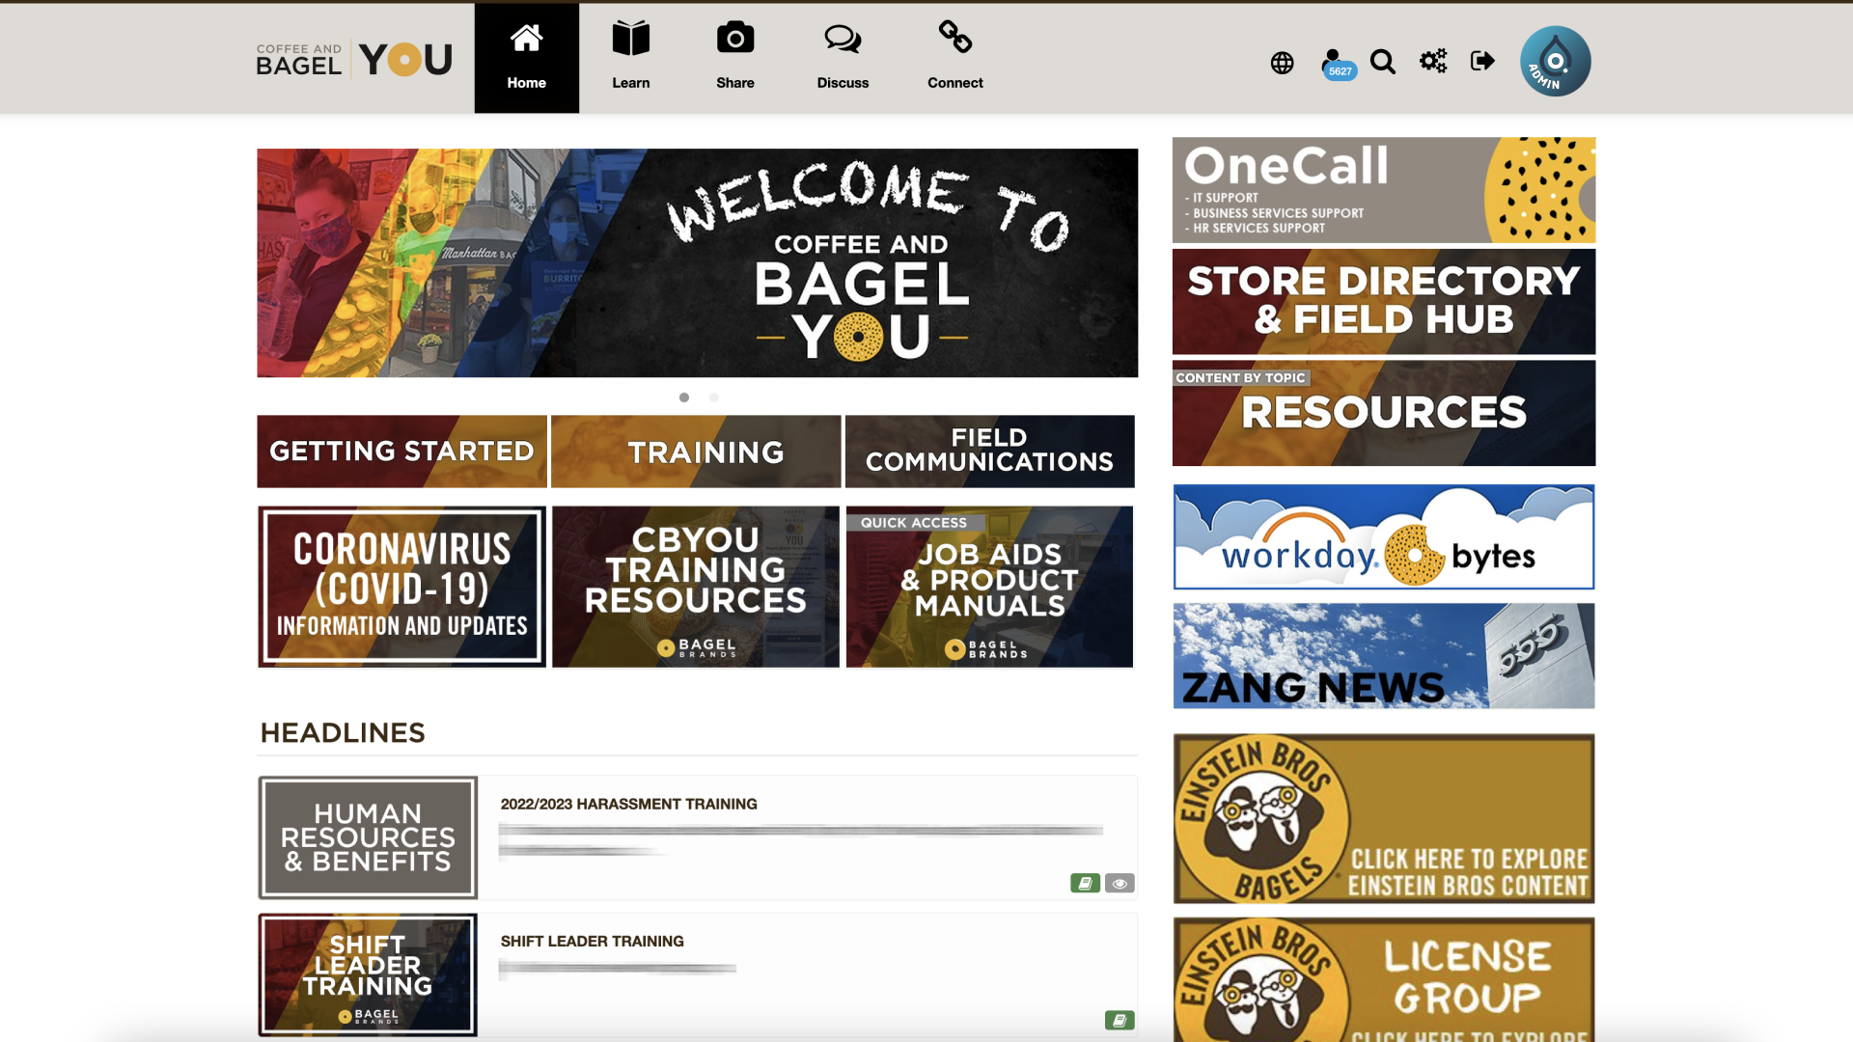Viewport: 1853px width, 1042px height.
Task: Open the users icon with 5627 badge
Action: (x=1335, y=63)
